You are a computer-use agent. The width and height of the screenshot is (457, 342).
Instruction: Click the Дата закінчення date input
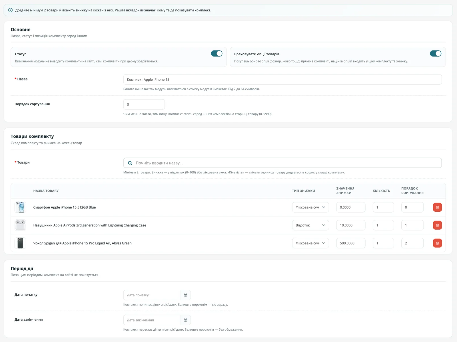[x=152, y=320]
